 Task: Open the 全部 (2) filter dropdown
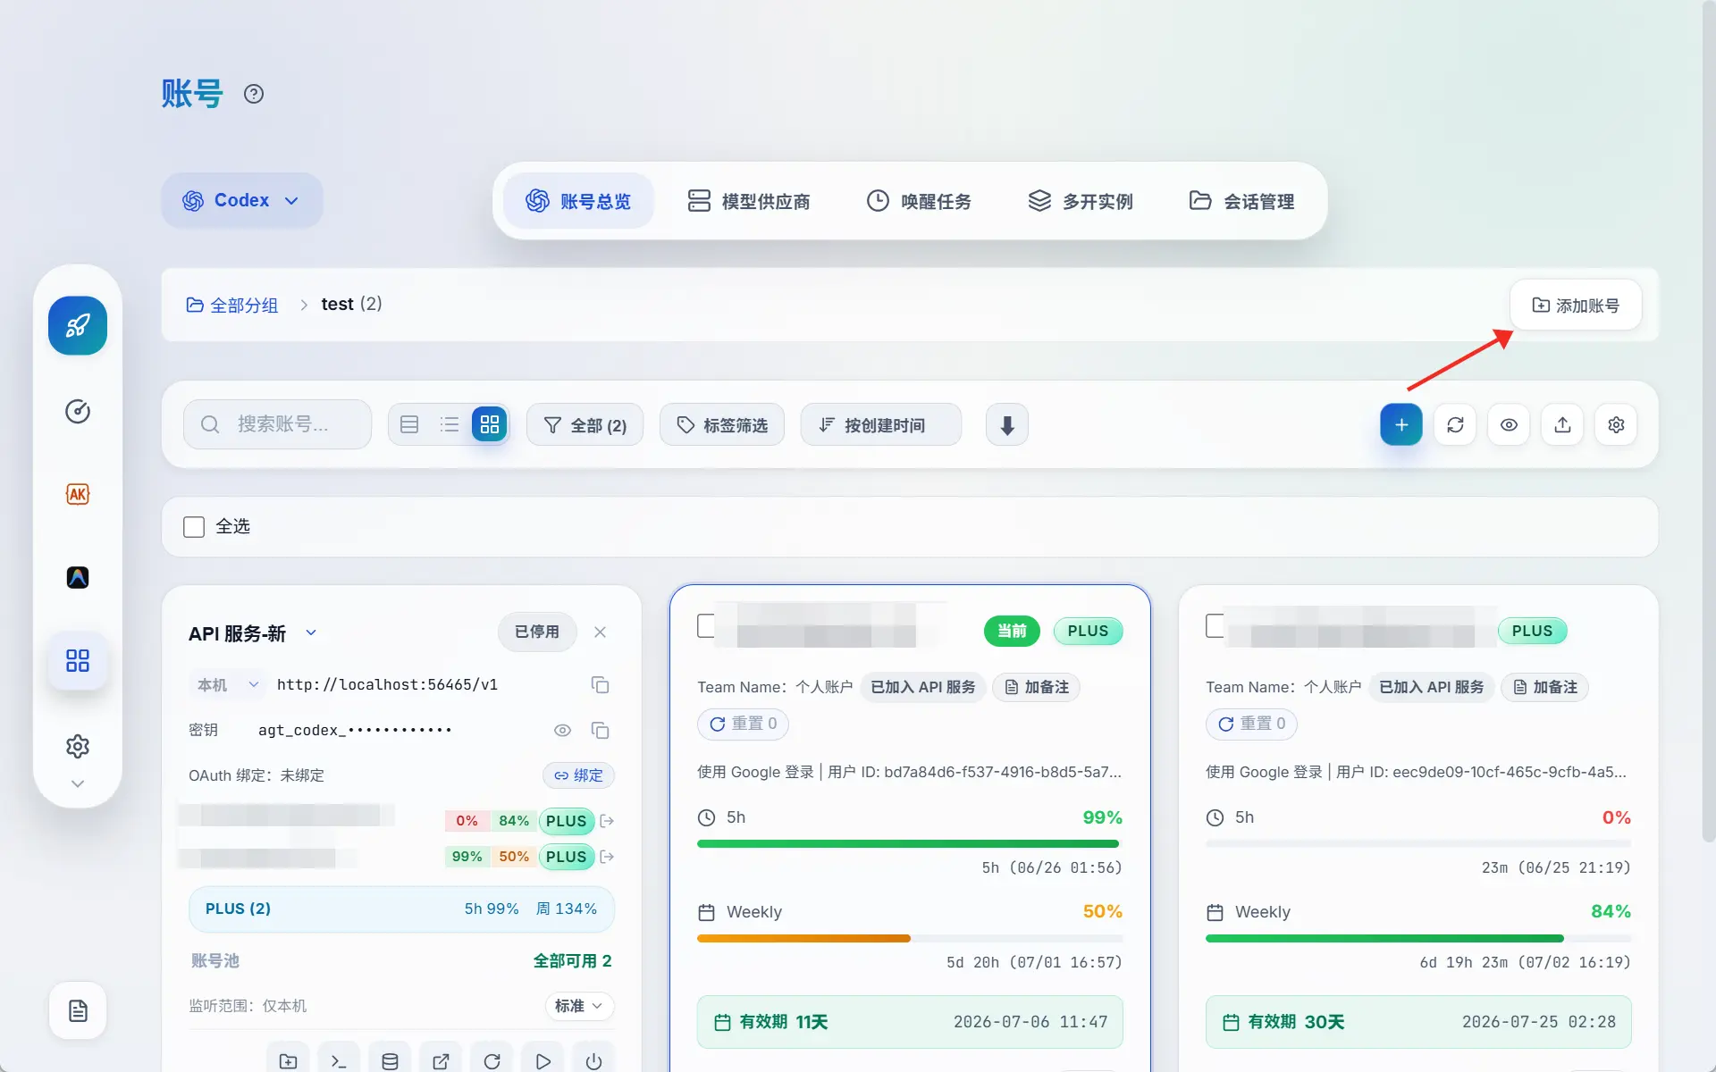[585, 424]
